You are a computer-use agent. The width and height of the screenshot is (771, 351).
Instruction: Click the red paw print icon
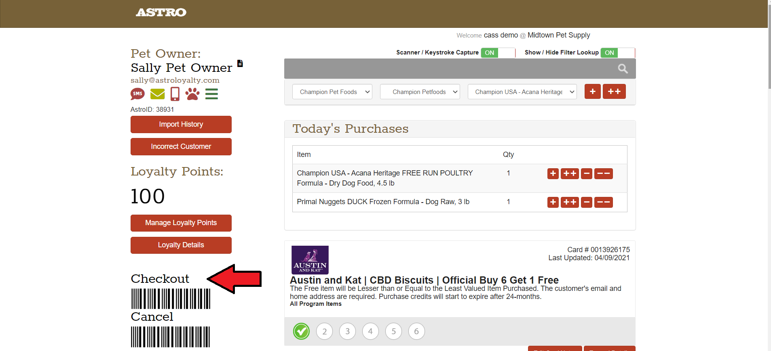click(192, 94)
